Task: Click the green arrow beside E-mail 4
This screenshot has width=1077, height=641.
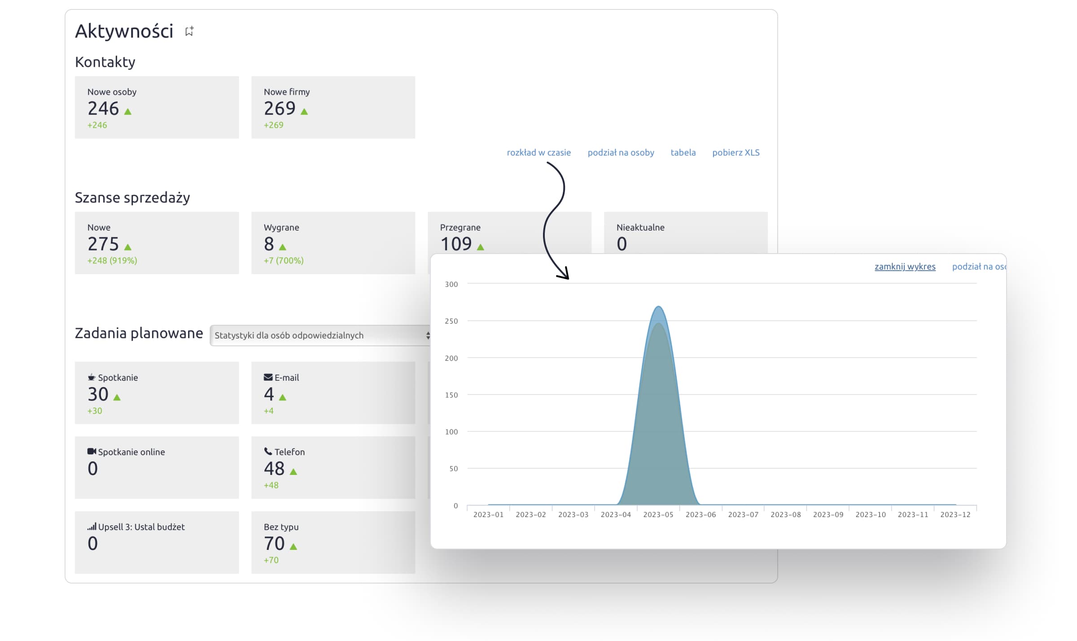Action: pos(283,397)
